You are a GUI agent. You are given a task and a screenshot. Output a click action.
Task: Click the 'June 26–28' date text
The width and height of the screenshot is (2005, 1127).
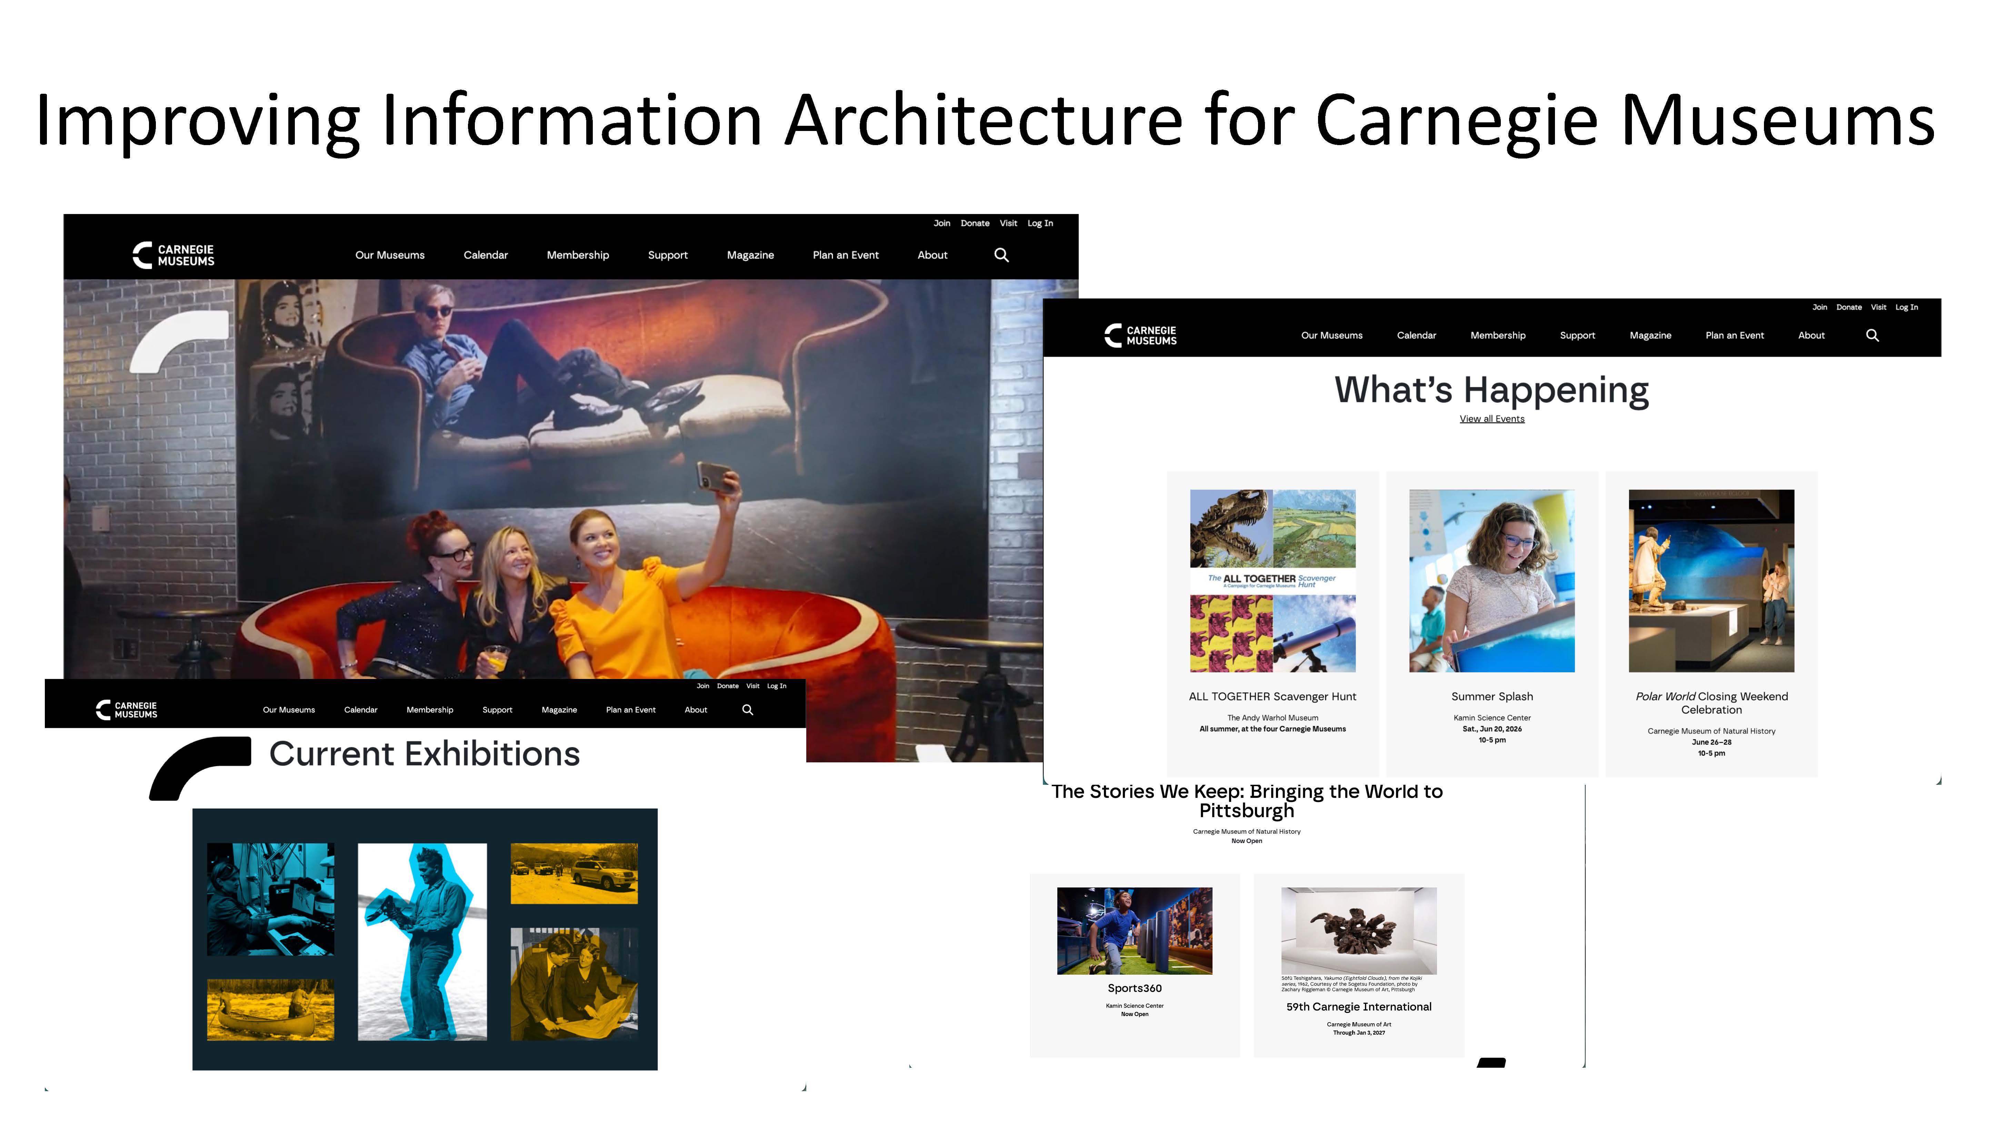click(1712, 742)
